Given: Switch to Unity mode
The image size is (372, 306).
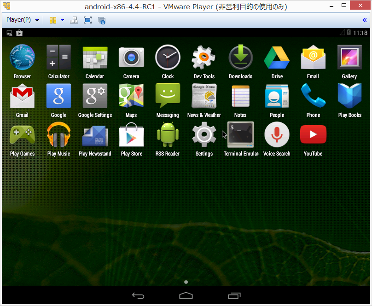Looking at the screenshot, I should [x=102, y=20].
